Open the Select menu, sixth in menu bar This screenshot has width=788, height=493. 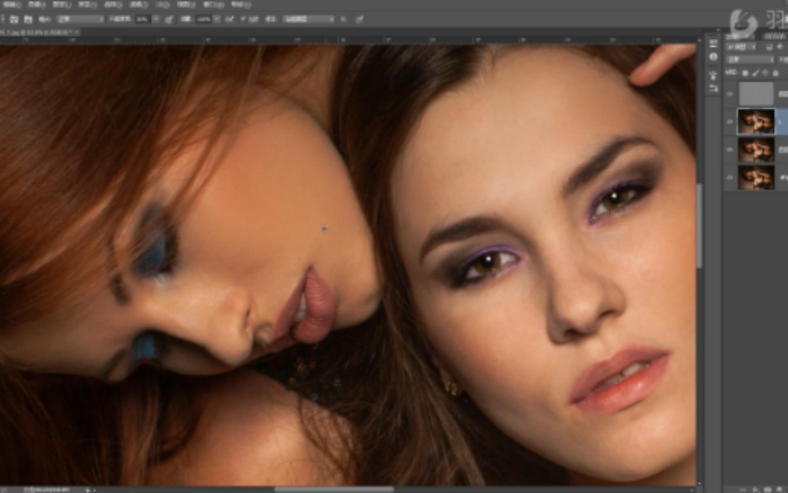[x=139, y=5]
